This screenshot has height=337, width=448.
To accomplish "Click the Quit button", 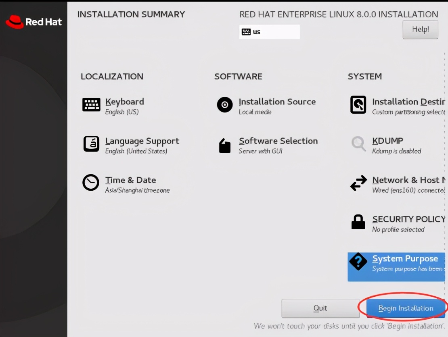I will [x=320, y=308].
